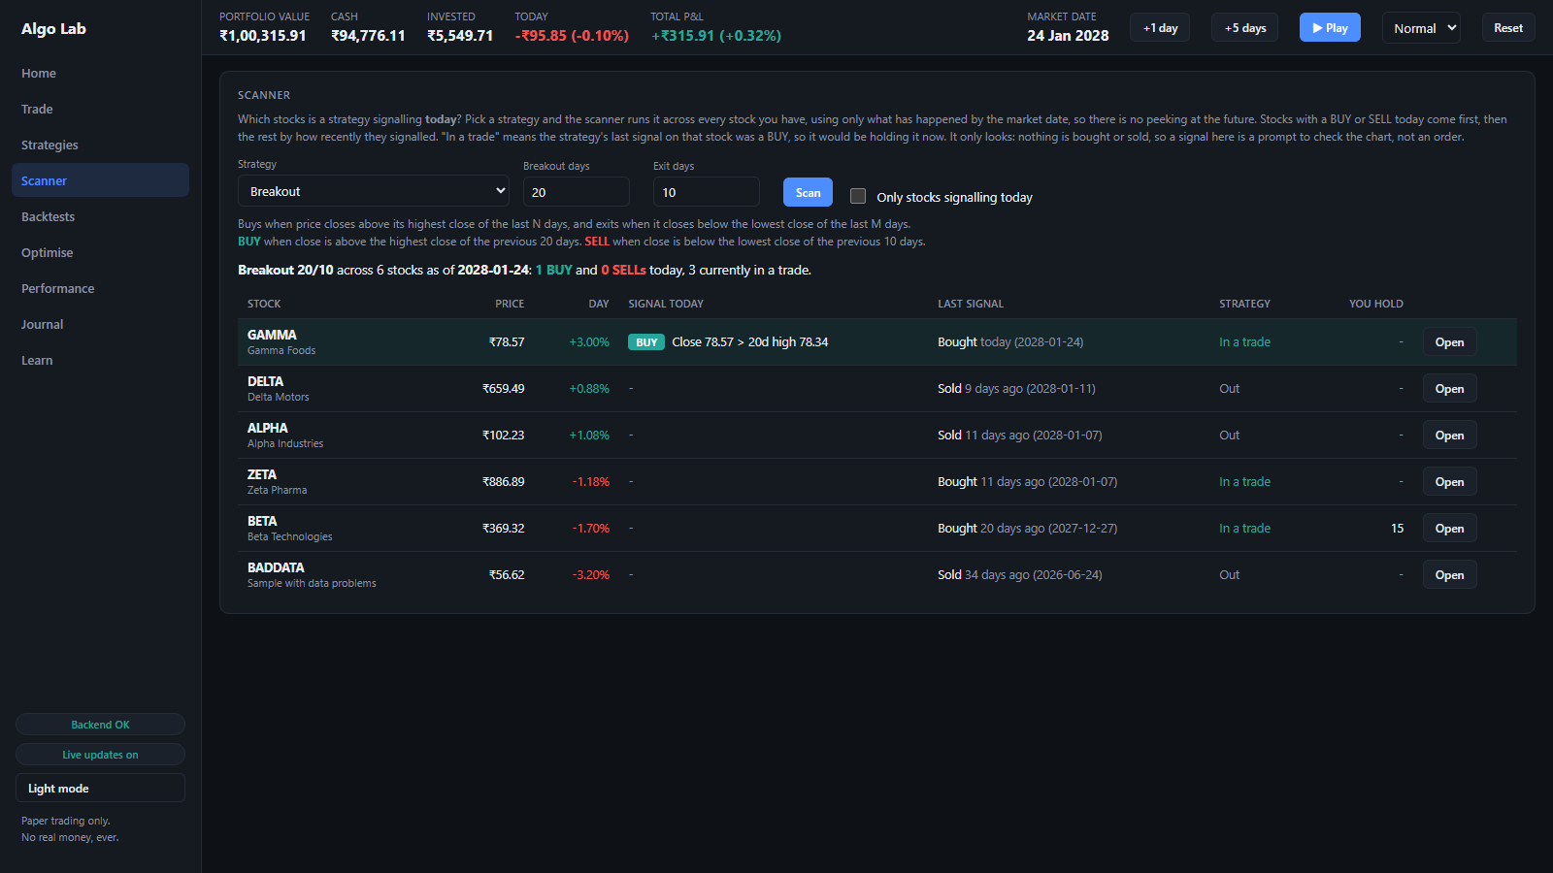
Task: Open the BADDATA stock row
Action: (1449, 574)
